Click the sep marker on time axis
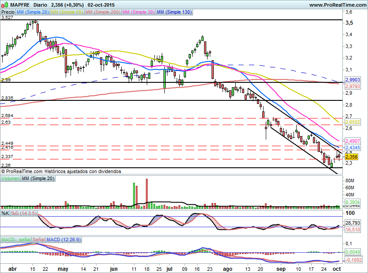Image resolution: width=368 pixels, height=273 pixels. 281,269
